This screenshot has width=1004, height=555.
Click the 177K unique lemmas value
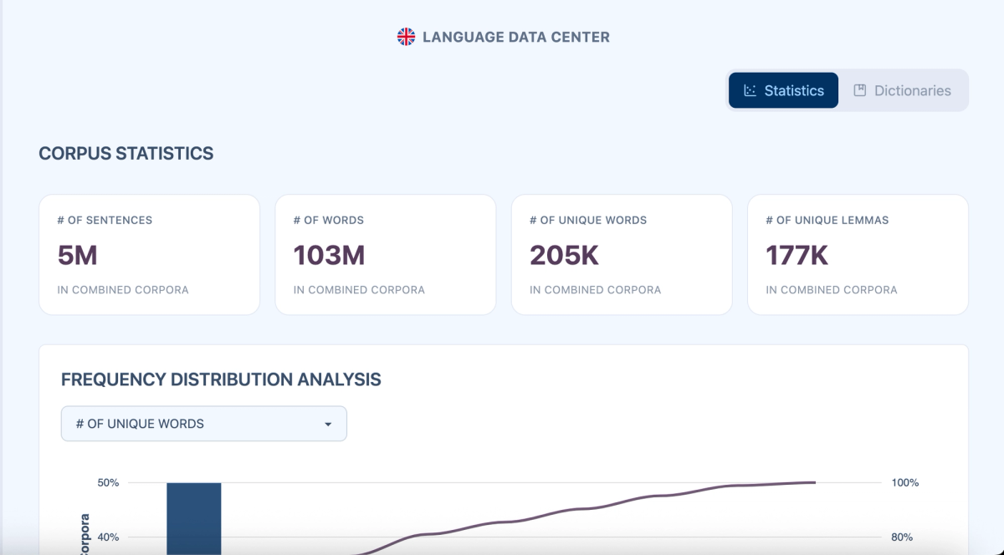(x=797, y=256)
